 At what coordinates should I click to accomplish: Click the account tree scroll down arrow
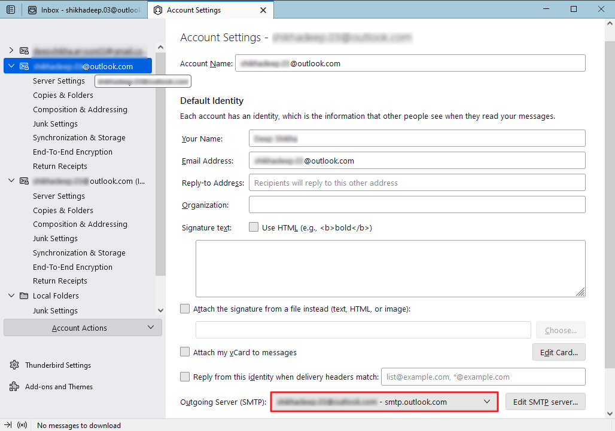(x=160, y=310)
